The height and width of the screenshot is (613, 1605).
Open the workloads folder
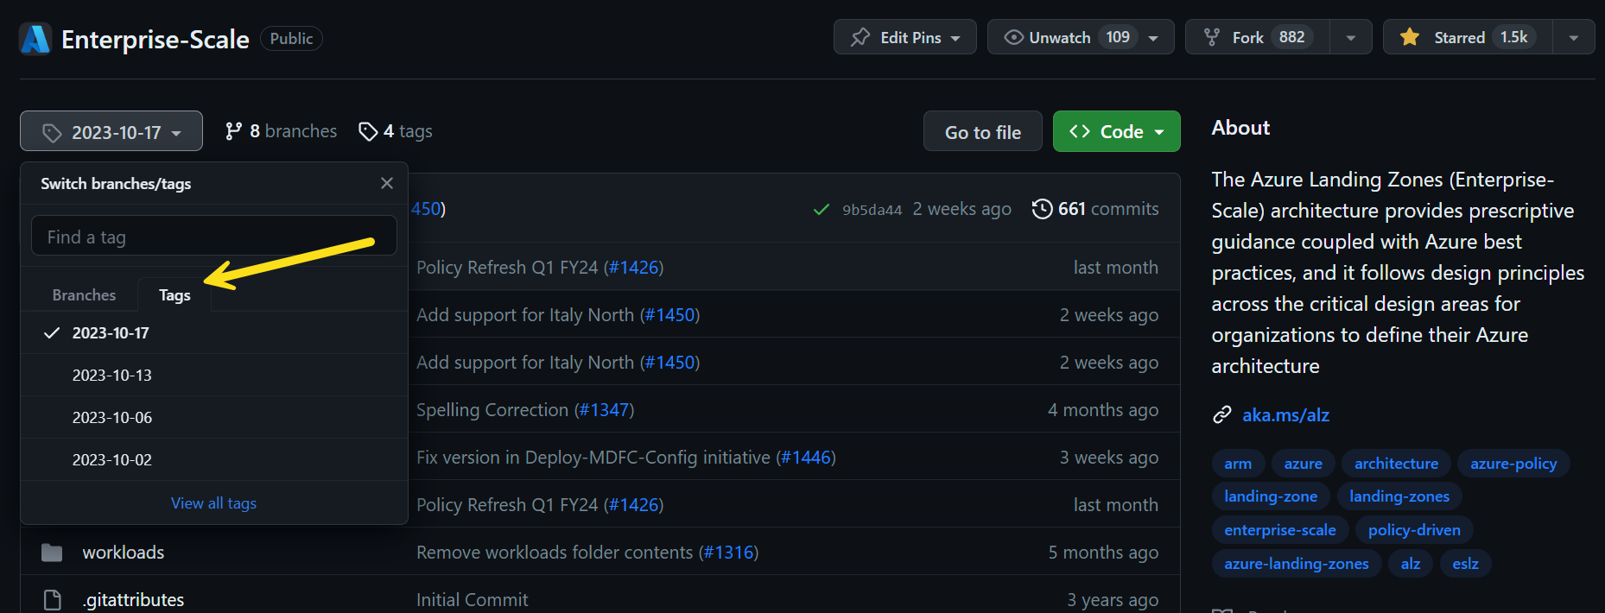click(x=124, y=553)
